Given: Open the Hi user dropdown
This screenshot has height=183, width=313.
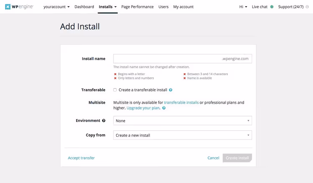Looking at the screenshot, I should 243,7.
